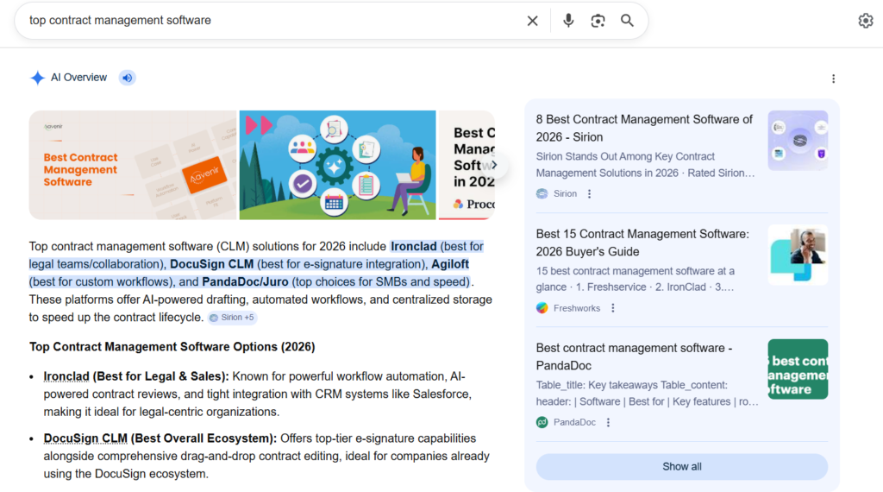Click the Freshworks source name label
This screenshot has height=492, width=883.
tap(577, 308)
